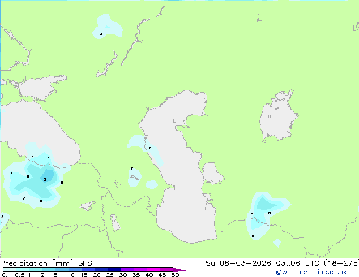Choose the 40–45 mm magenta swatch
359x277 pixels.
(x=153, y=270)
